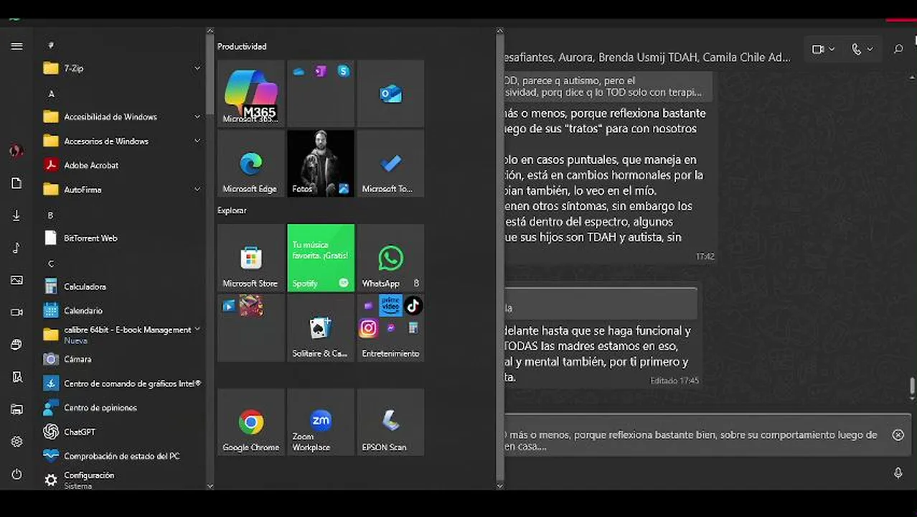Click the Power button in Start sidebar

coord(17,475)
